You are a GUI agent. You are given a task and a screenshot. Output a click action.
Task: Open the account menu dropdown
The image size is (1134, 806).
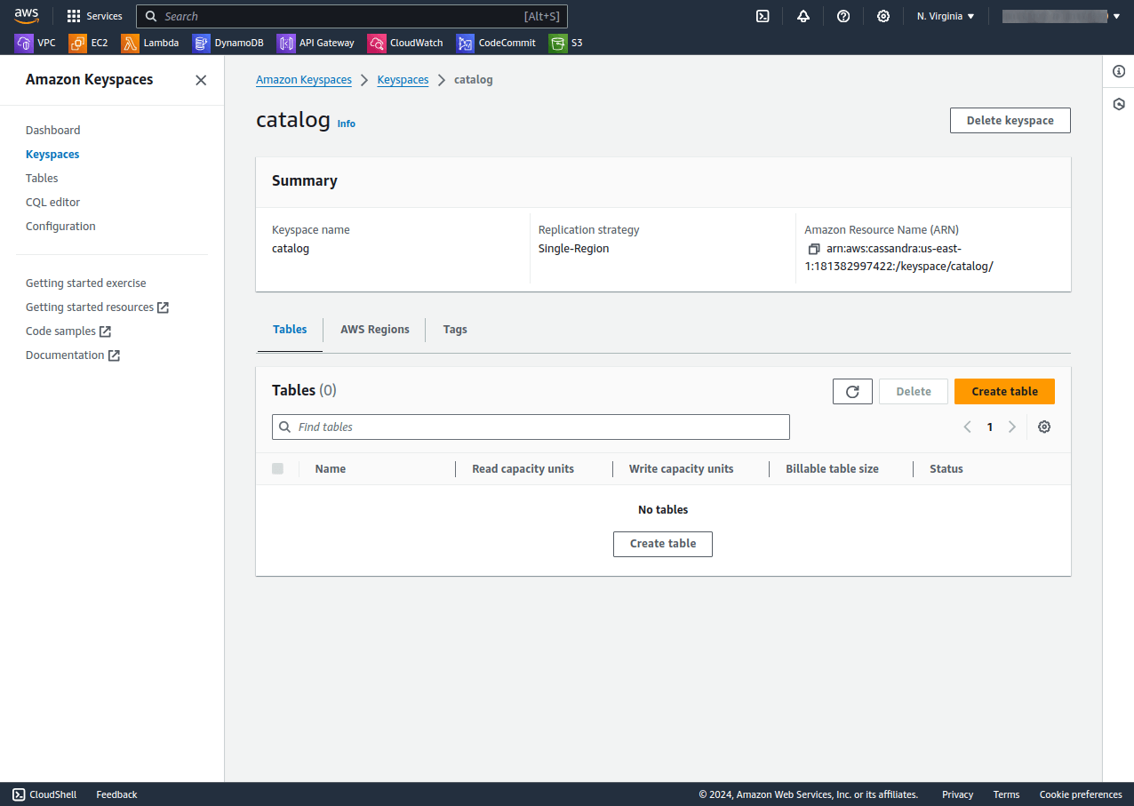point(1062,16)
